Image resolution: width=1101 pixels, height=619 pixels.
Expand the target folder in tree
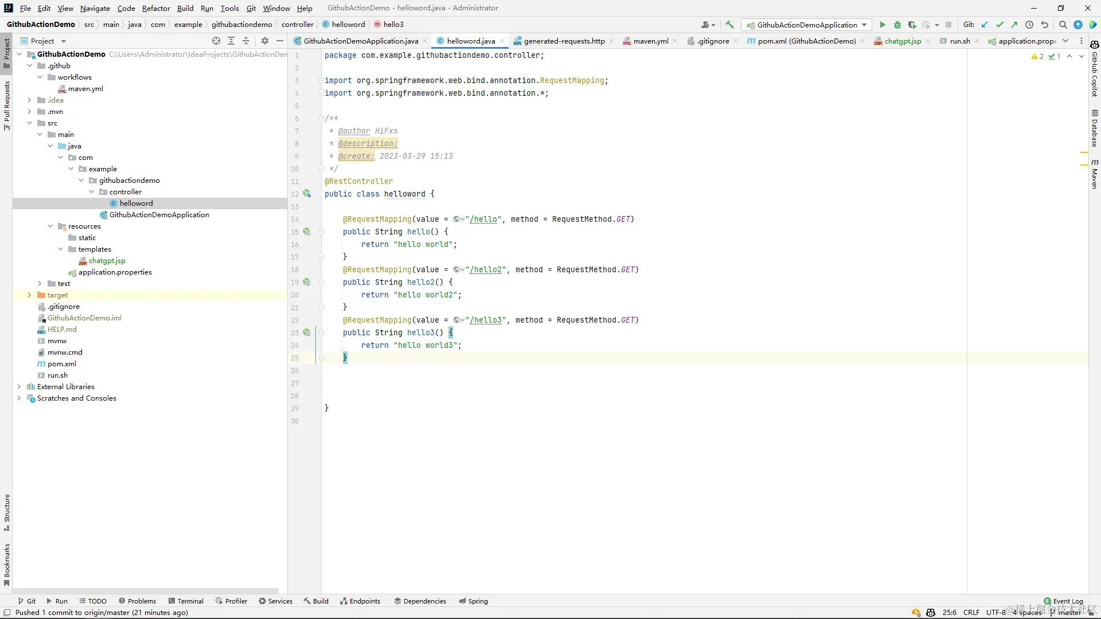pyautogui.click(x=29, y=295)
